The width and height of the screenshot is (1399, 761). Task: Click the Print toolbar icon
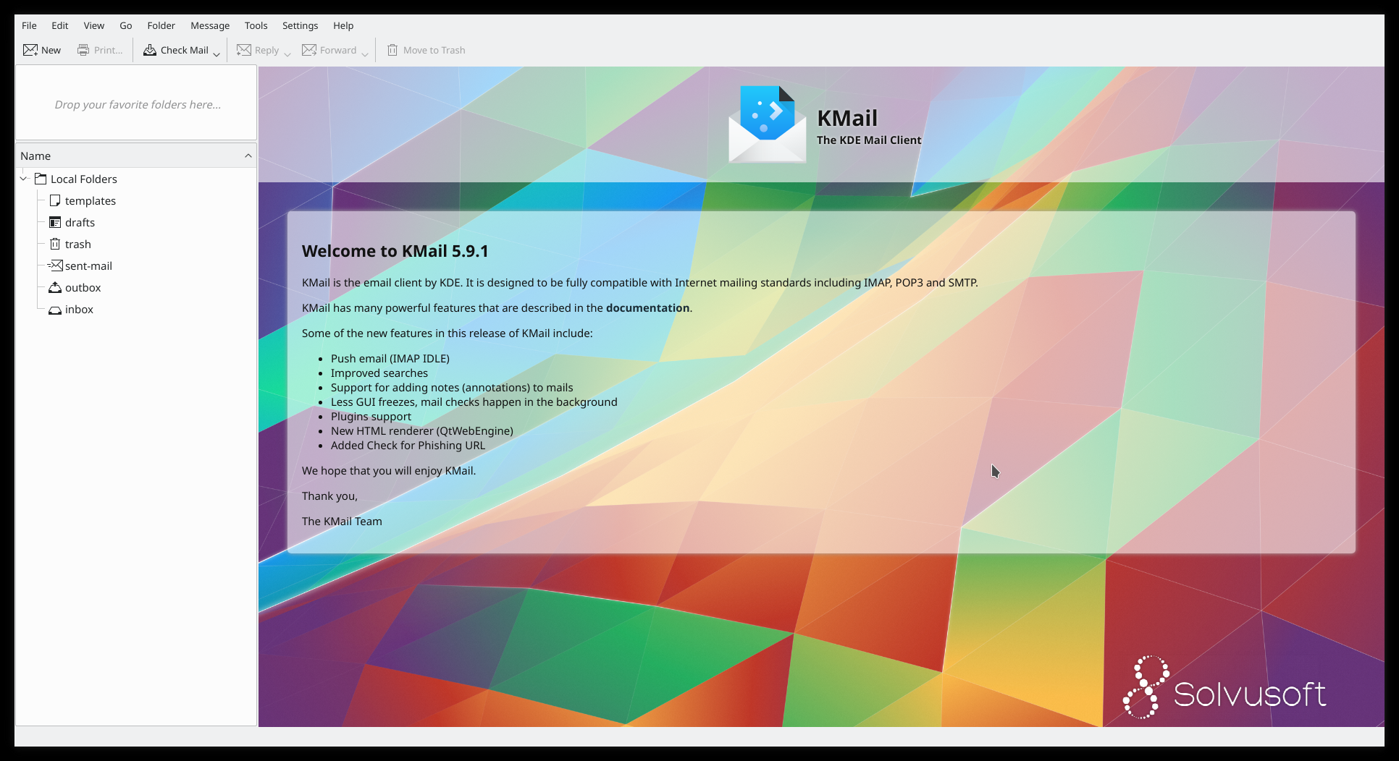(x=83, y=50)
